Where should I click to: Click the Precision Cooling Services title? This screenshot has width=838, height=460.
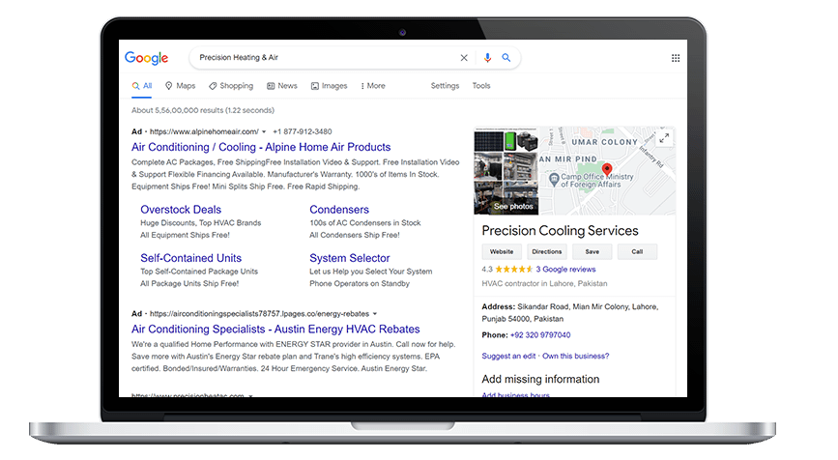tap(560, 231)
